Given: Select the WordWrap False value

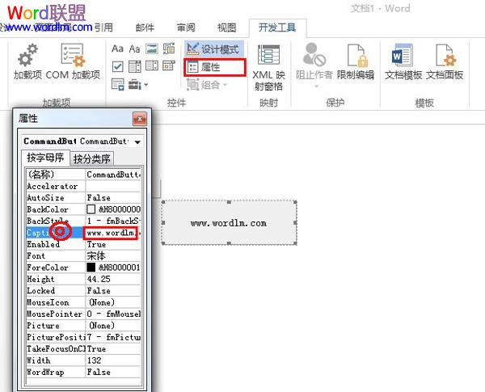Looking at the screenshot, I should 113,372.
